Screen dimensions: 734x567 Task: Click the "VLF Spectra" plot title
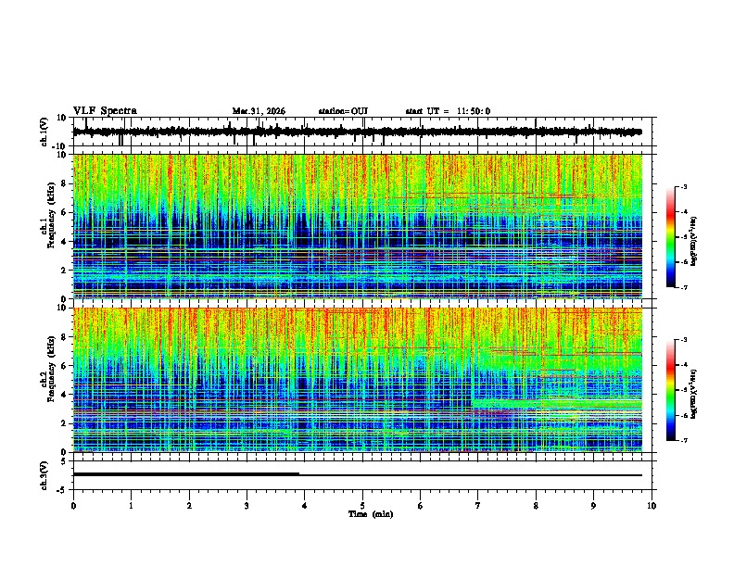pos(105,111)
